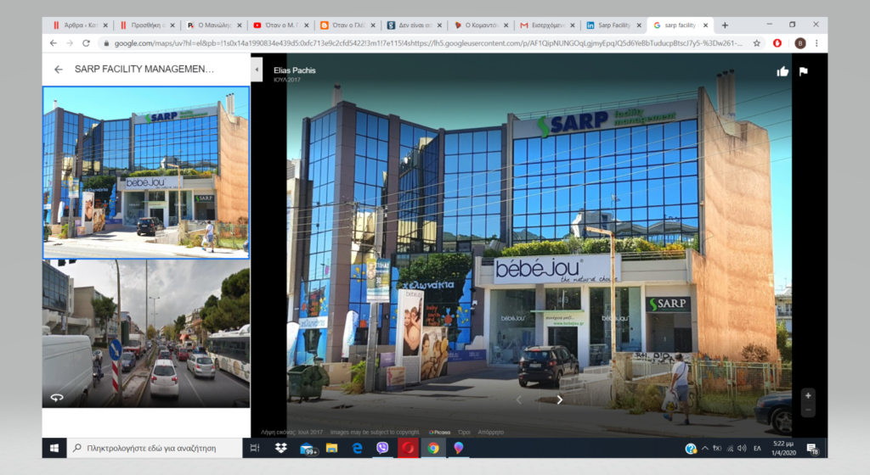
Task: Switch to LinkedIn 'Sarp Facility' tab
Action: [613, 25]
